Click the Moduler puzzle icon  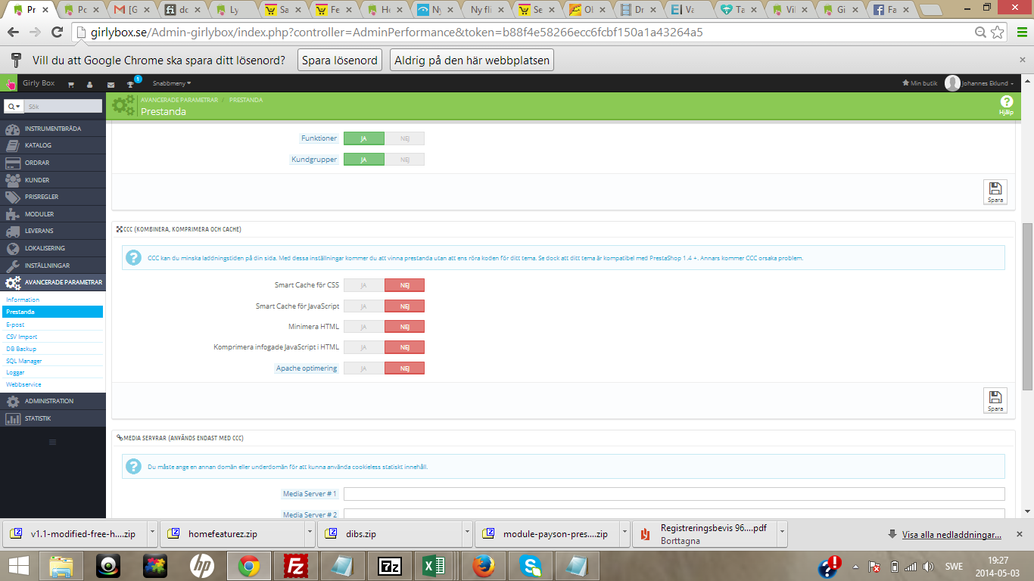point(13,214)
